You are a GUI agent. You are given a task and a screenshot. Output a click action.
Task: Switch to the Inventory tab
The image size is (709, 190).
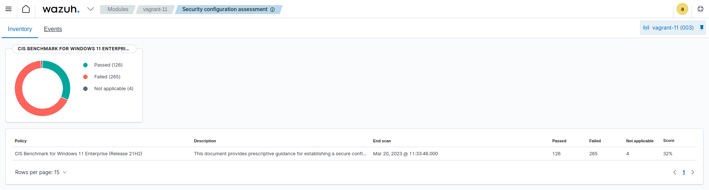tap(20, 29)
